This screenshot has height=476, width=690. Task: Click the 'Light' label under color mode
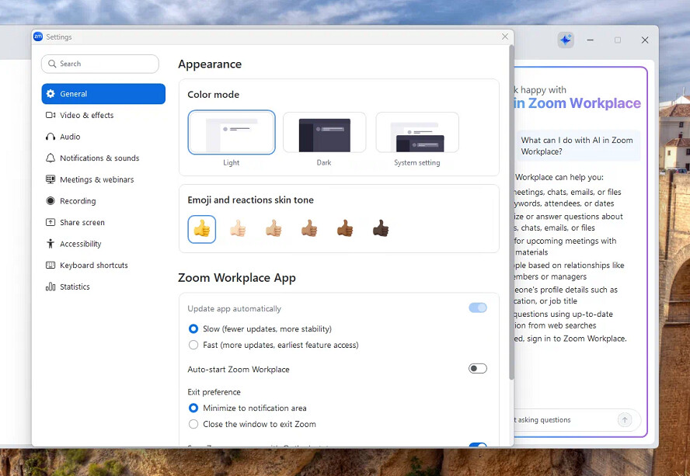pos(231,162)
